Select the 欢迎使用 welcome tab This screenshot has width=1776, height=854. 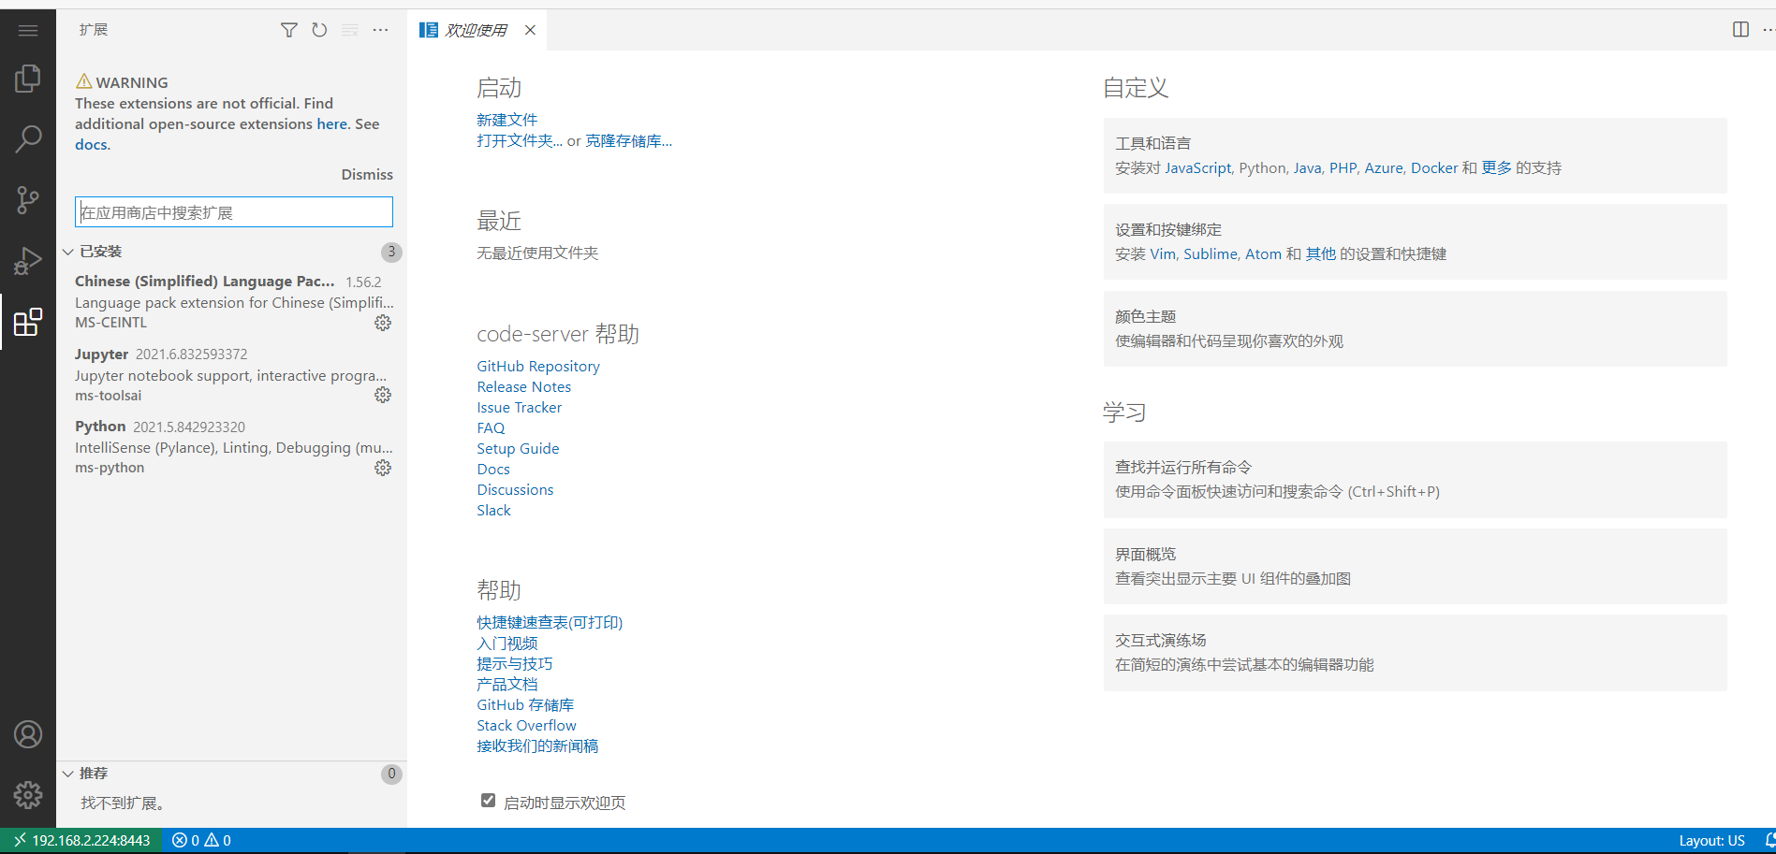pos(476,30)
